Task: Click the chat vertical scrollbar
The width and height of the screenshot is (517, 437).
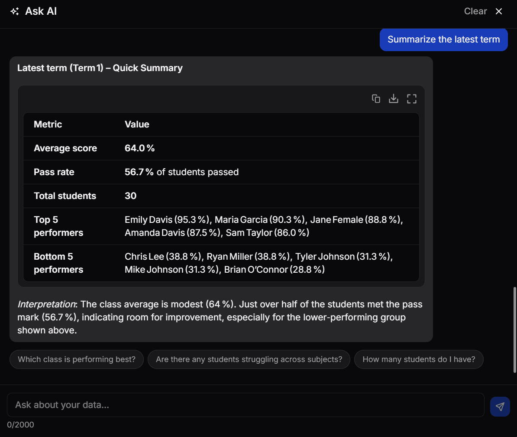Action: 514,330
